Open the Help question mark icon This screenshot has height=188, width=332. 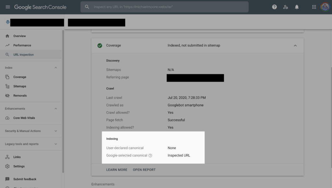click(x=274, y=7)
